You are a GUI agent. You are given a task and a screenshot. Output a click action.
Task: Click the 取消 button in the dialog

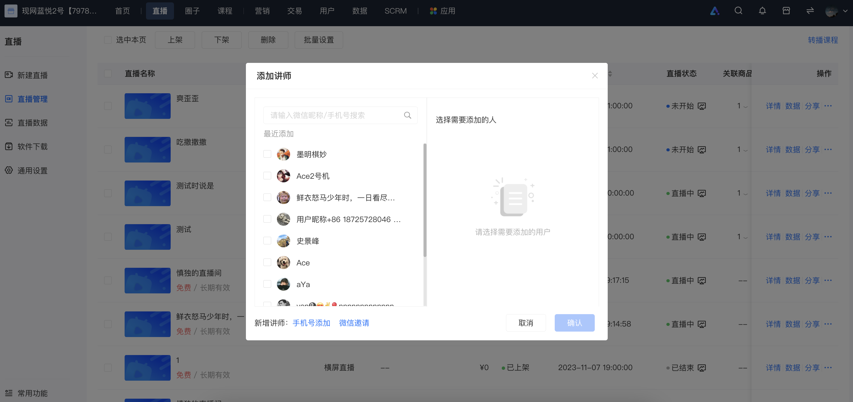526,323
